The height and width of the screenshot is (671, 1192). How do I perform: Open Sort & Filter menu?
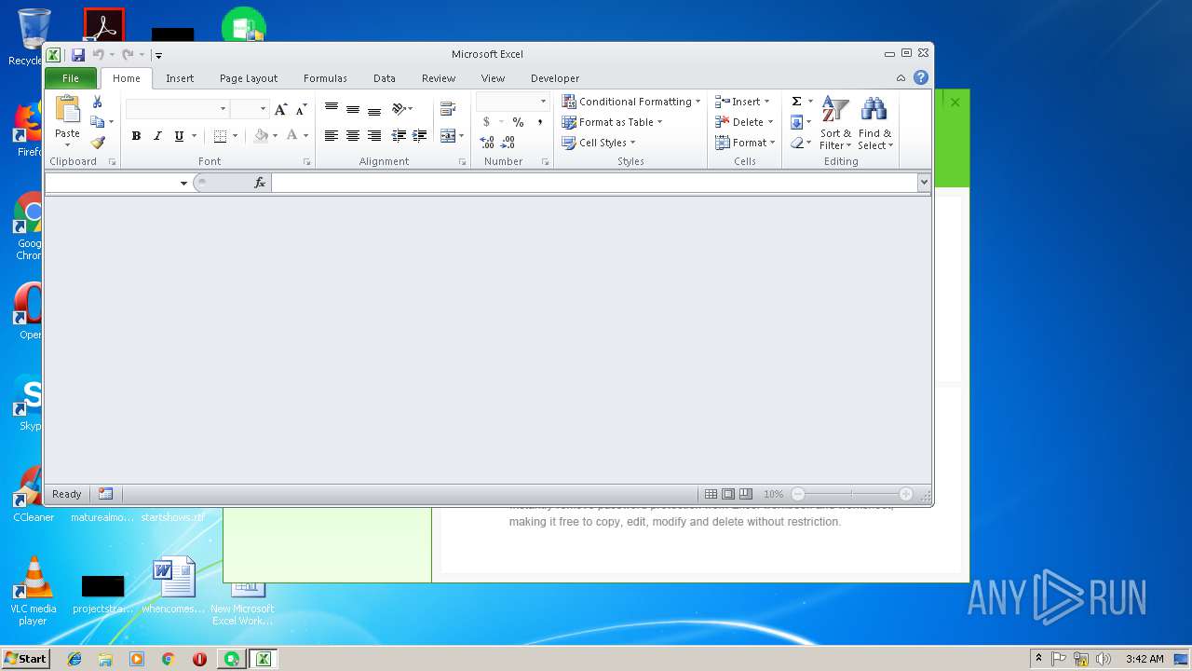(x=835, y=123)
